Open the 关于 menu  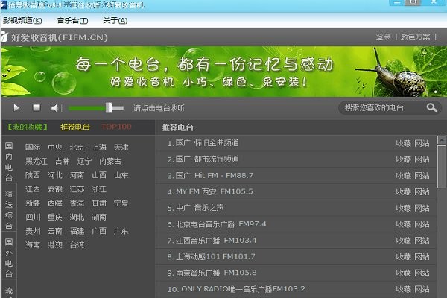(114, 20)
